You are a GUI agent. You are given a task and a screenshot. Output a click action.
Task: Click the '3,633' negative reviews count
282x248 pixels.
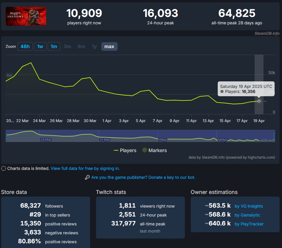[33, 232]
